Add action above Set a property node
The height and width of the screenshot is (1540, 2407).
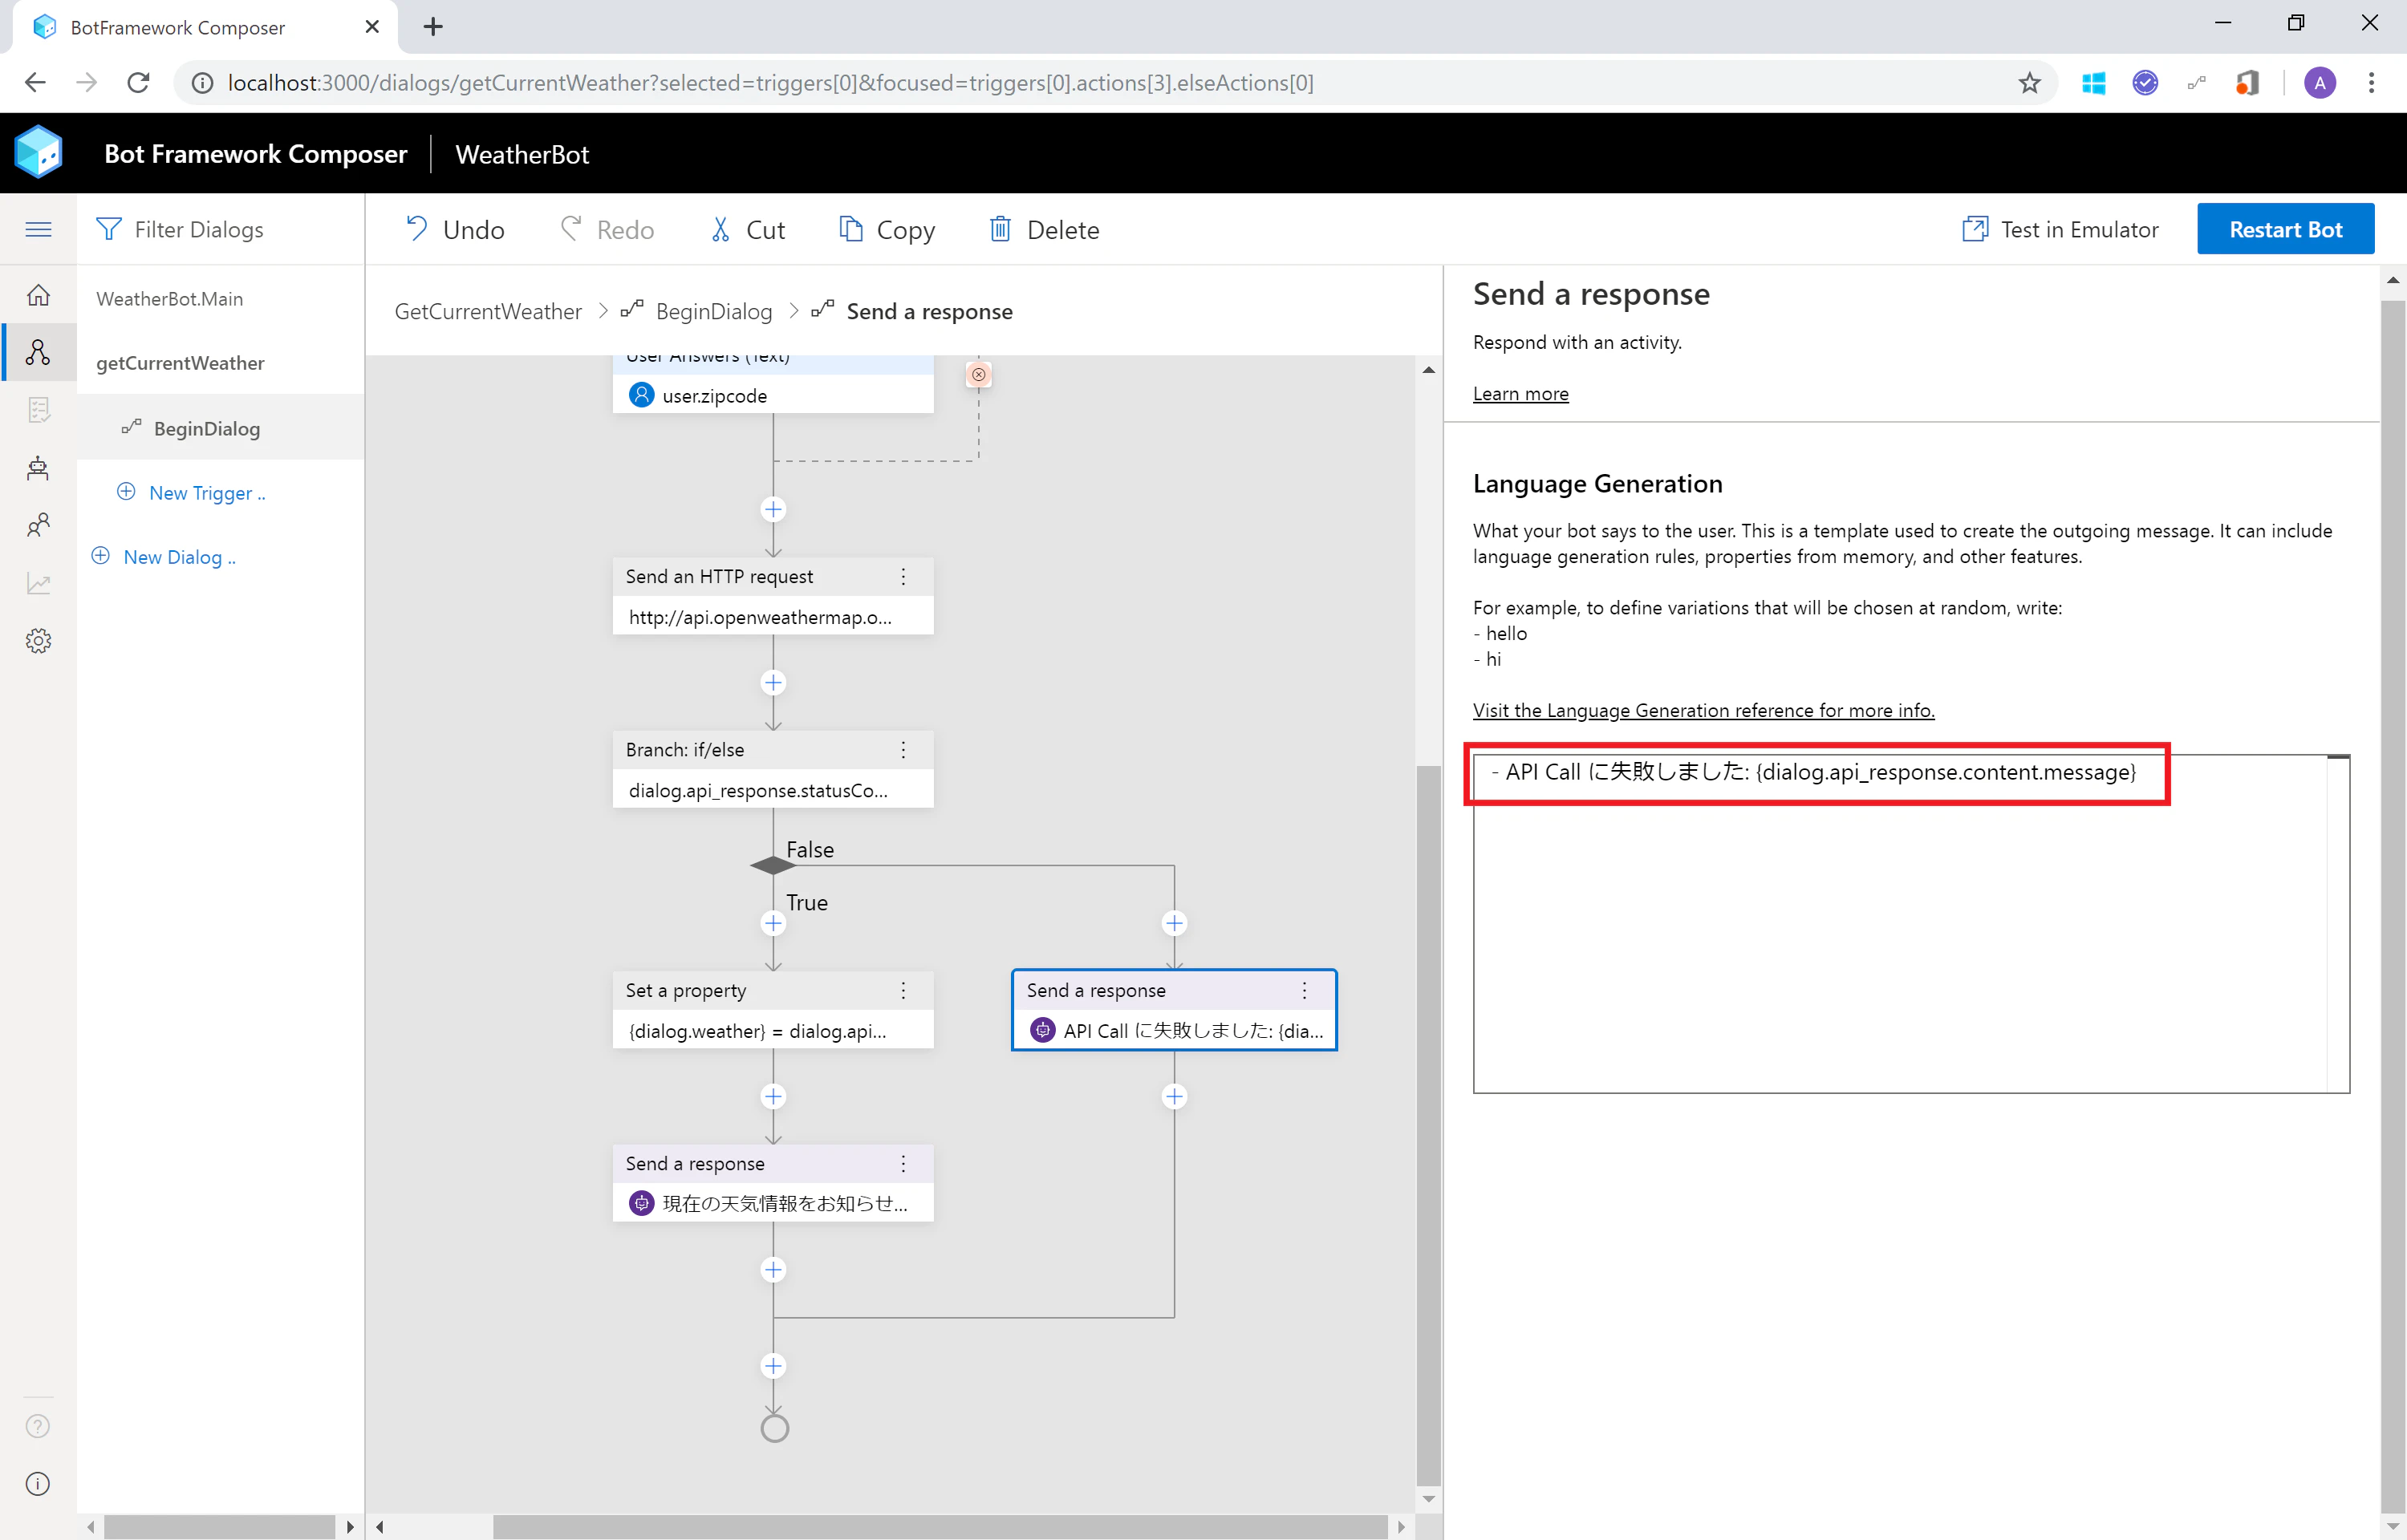(773, 923)
